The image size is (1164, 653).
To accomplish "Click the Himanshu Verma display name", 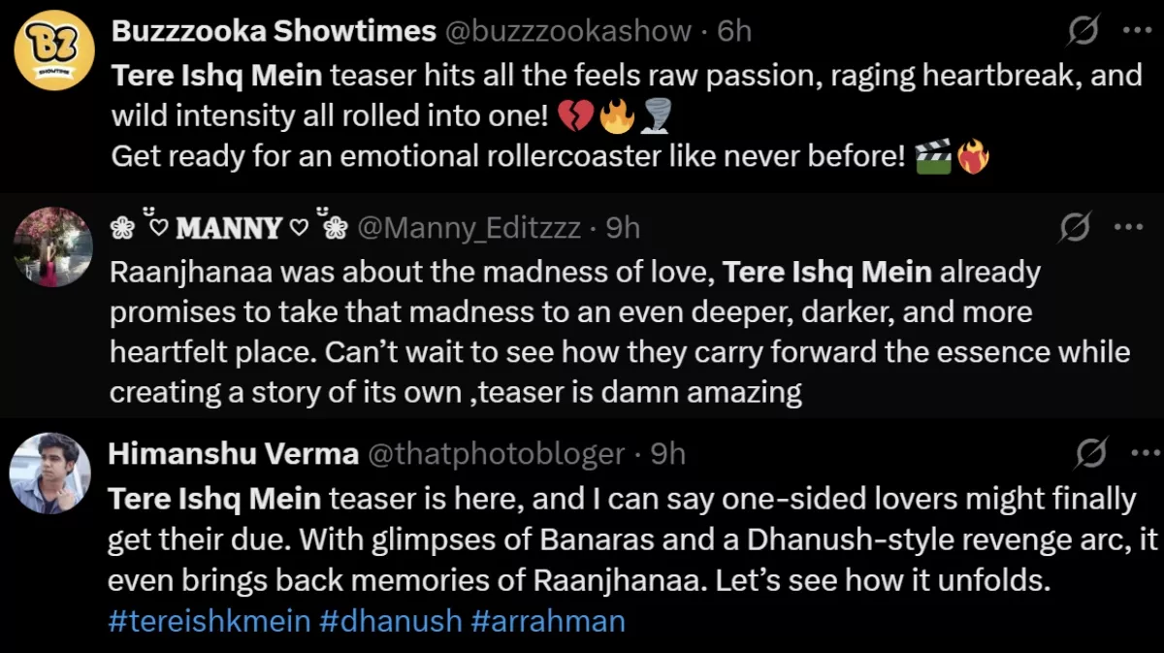I will point(234,453).
